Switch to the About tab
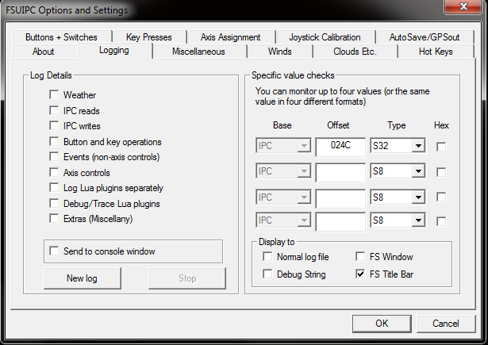This screenshot has width=488, height=345. [44, 52]
